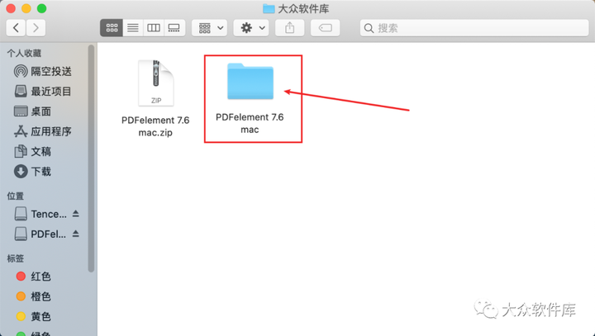Select the PDFelement 7.6 mac.zip file
The height and width of the screenshot is (336, 595).
(155, 98)
